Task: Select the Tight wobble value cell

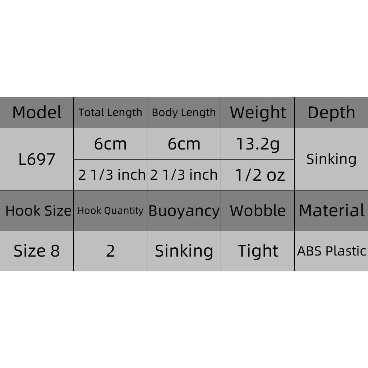Action: 258,251
